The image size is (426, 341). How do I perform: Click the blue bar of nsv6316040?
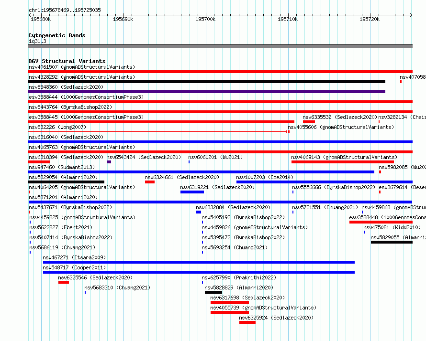coord(220,142)
